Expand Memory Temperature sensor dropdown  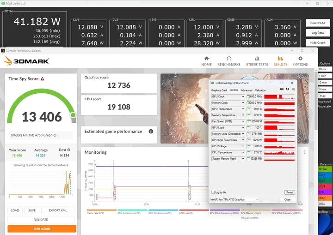(x=243, y=115)
